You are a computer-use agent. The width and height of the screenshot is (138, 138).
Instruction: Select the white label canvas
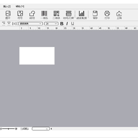click(37, 56)
